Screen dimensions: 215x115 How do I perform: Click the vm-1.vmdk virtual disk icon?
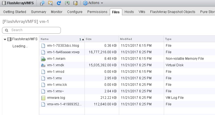pos(43,65)
